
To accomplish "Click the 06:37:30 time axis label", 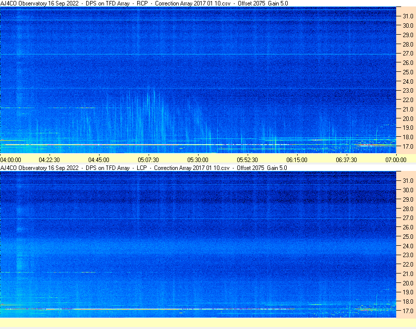I will point(347,160).
